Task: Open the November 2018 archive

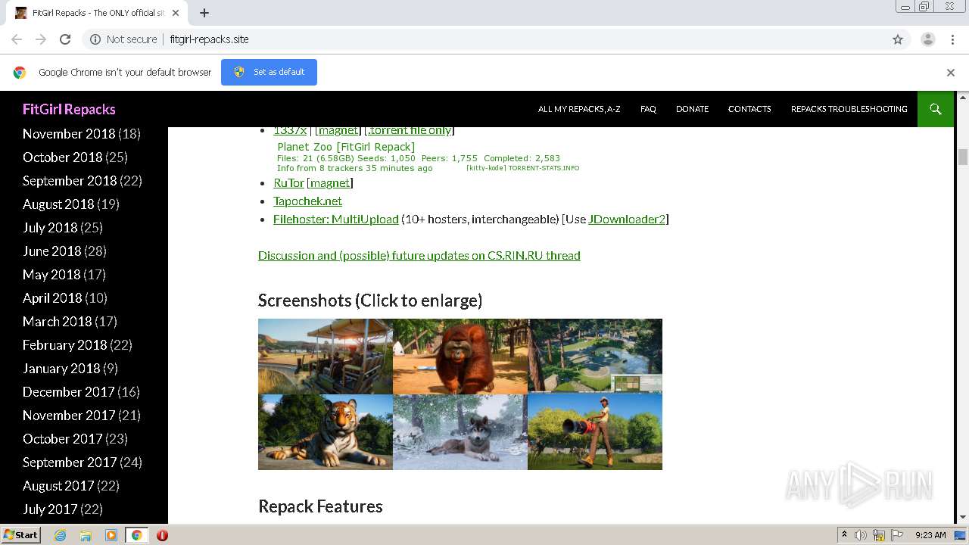Action: click(x=69, y=133)
